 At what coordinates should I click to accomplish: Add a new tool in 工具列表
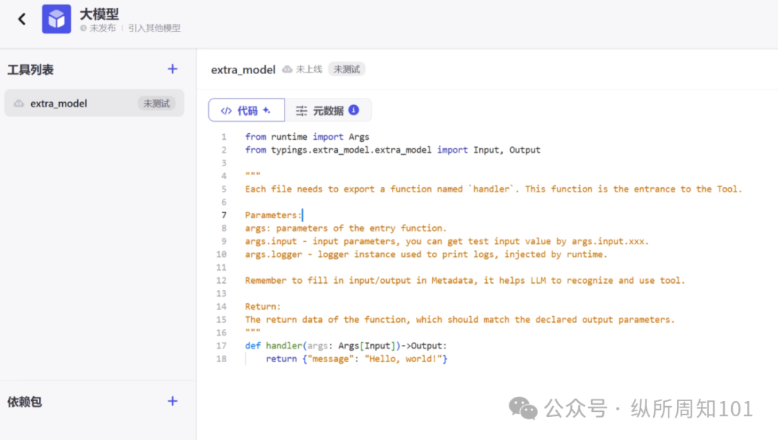(x=172, y=69)
